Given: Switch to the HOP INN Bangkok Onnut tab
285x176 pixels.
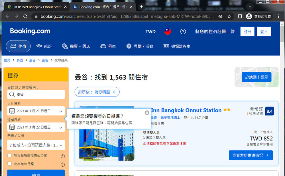Looking at the screenshot, I should pyautogui.click(x=36, y=7).
